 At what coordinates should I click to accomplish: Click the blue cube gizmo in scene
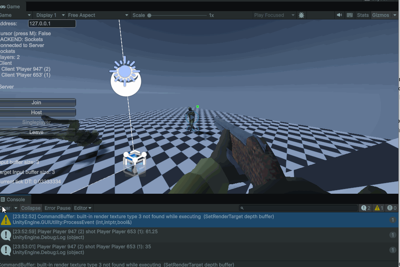pos(134,162)
